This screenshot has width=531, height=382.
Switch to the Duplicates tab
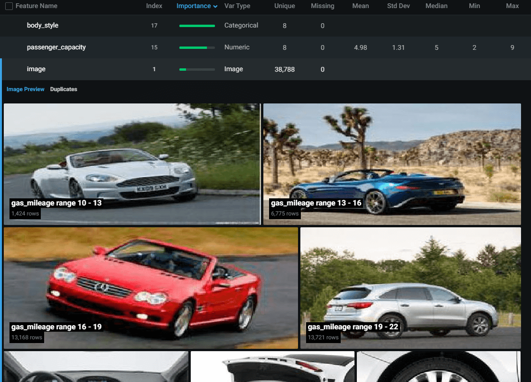click(64, 89)
